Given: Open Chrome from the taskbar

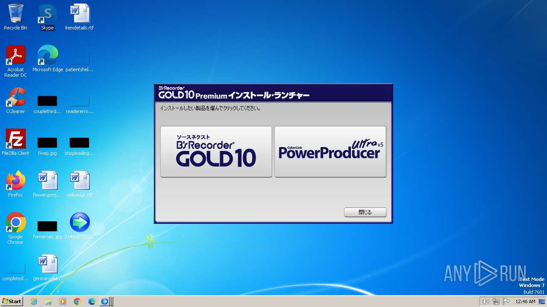Looking at the screenshot, I should 77,301.
